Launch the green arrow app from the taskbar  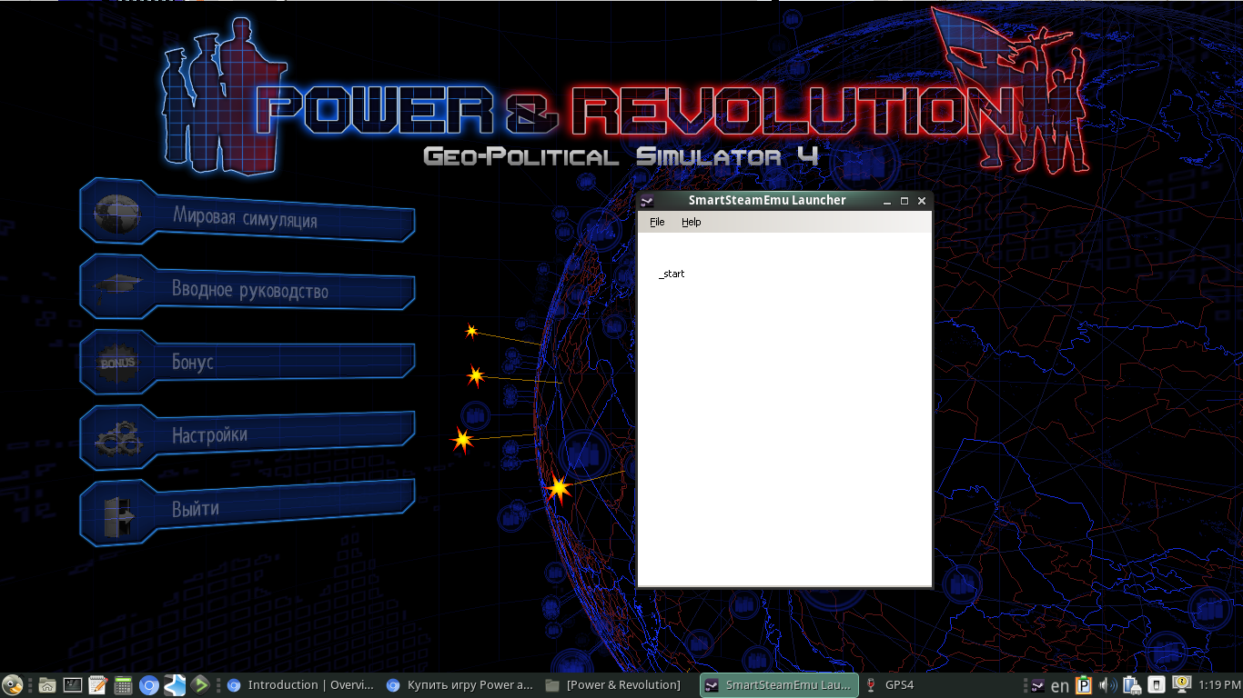pyautogui.click(x=200, y=685)
